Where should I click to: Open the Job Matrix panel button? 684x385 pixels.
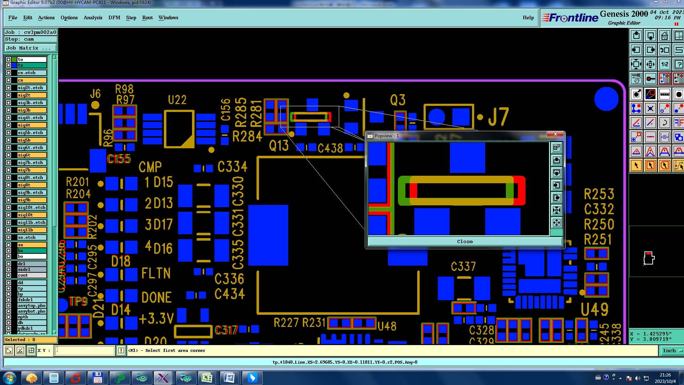point(30,48)
